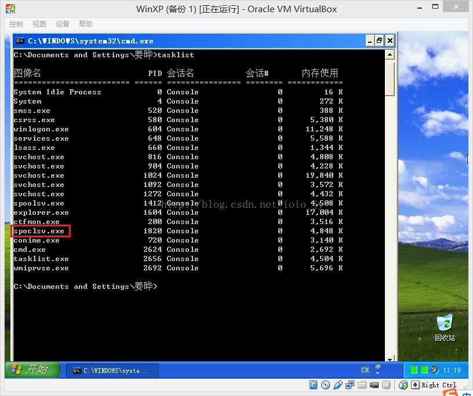The height and width of the screenshot is (396, 473).
Task: Open the CH input language indicator
Action: [x=365, y=370]
